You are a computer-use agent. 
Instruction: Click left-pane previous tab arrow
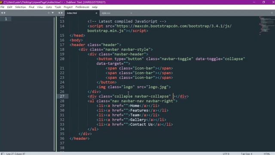pyautogui.click(x=2, y=13)
